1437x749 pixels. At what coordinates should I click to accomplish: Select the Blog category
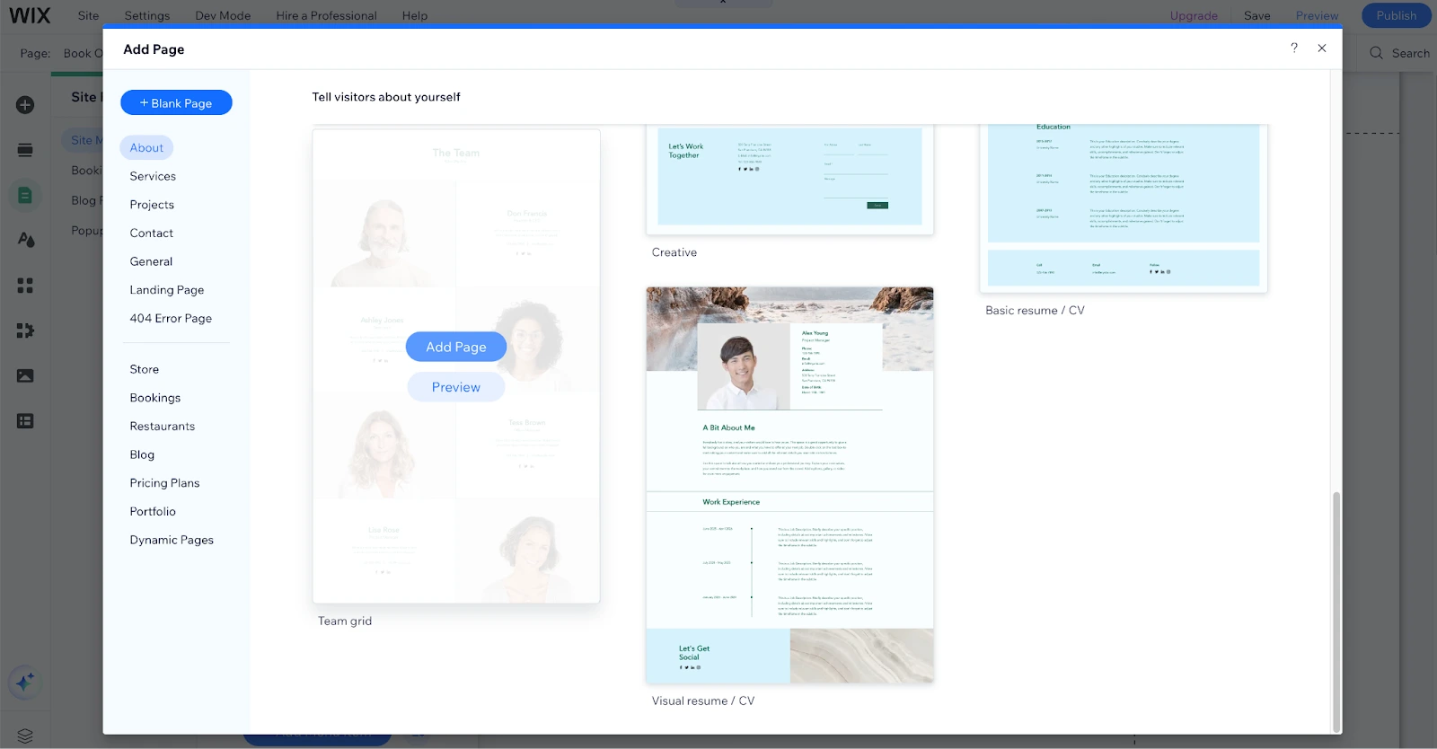pyautogui.click(x=142, y=454)
